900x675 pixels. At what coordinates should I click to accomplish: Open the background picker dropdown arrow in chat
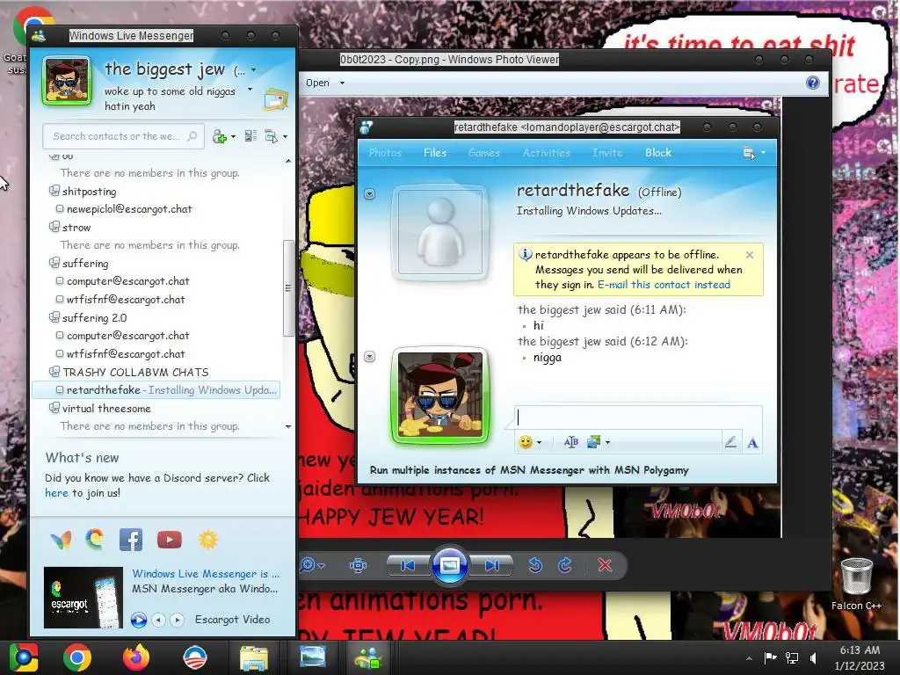tap(607, 443)
